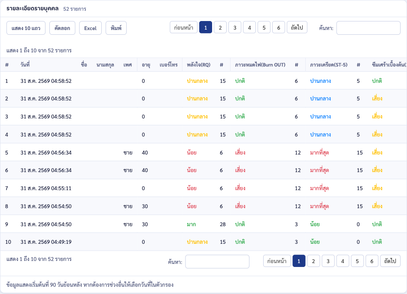407x294 pixels.
Task: Sort by ภาวะเครียด(ST-5) column header
Action: (x=328, y=65)
